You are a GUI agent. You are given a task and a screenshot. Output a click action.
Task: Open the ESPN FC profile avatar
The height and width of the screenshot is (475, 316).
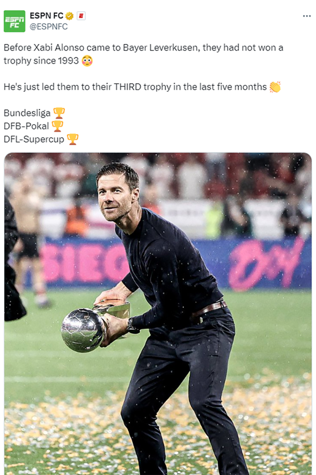[14, 21]
